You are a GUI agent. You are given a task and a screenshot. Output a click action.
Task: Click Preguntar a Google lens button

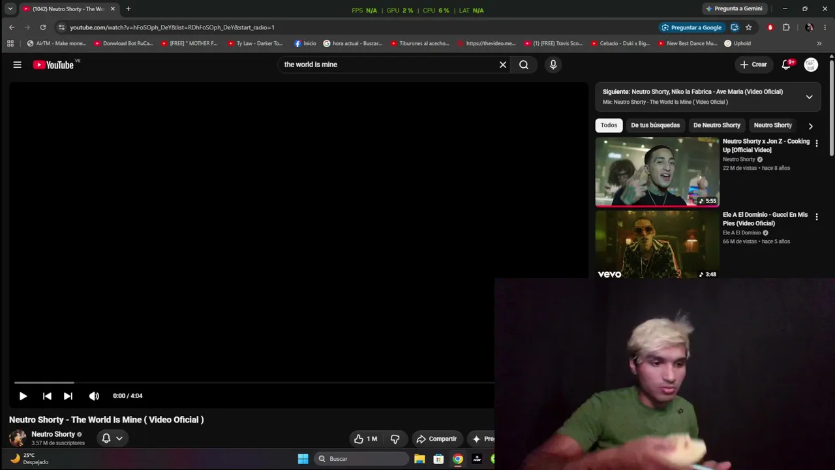click(691, 27)
